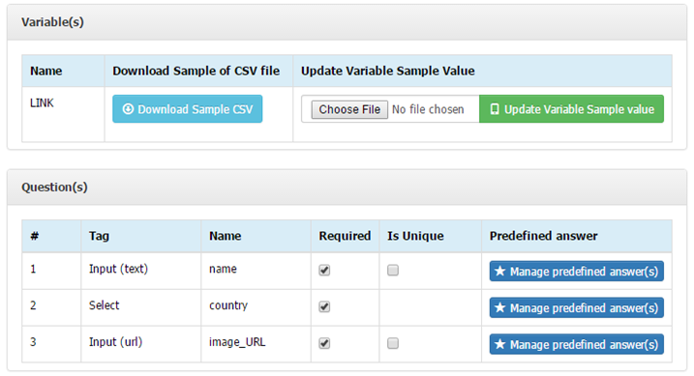
Task: Click the download arrow icon on Download Sample CSV
Action: tap(128, 108)
